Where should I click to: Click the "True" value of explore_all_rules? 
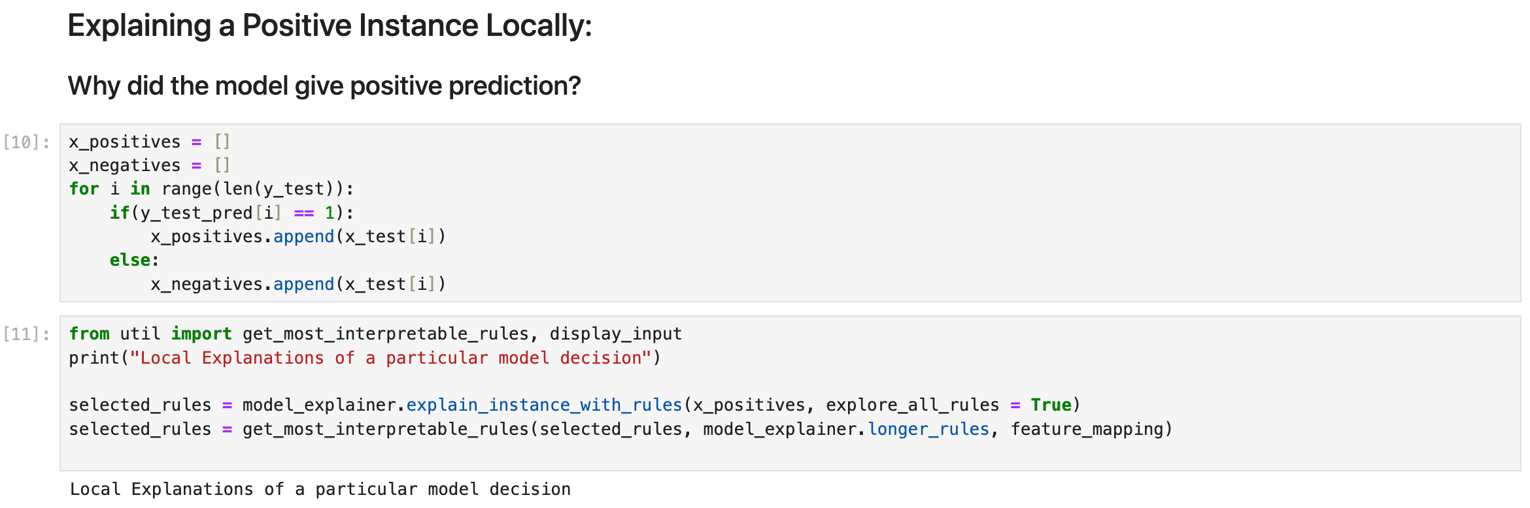[x=1051, y=405]
